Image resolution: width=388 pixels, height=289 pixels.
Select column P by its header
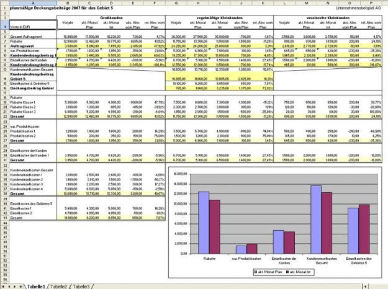(371, 3)
